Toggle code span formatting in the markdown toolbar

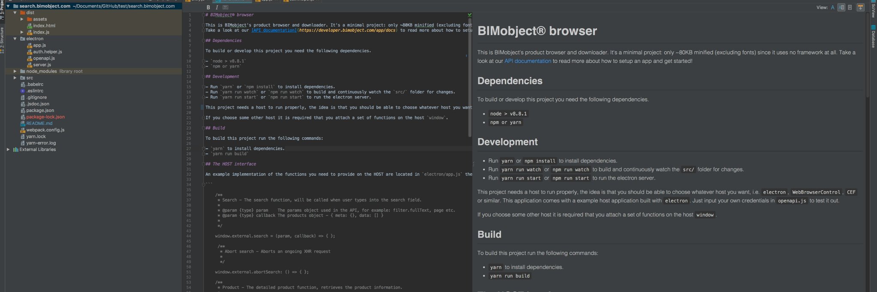click(x=226, y=7)
